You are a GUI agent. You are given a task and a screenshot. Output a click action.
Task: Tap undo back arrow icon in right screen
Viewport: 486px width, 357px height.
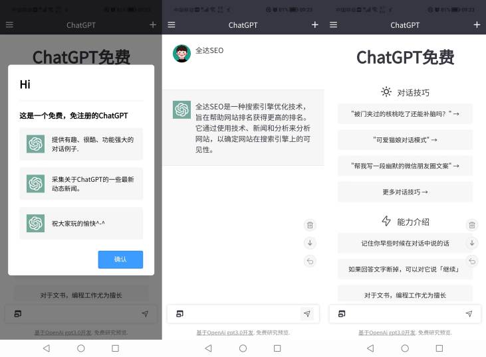pos(472,261)
